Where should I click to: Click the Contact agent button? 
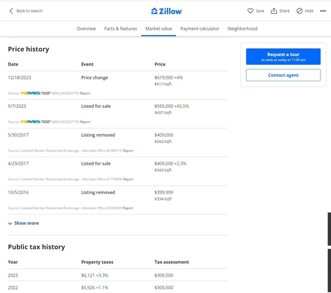(x=283, y=75)
